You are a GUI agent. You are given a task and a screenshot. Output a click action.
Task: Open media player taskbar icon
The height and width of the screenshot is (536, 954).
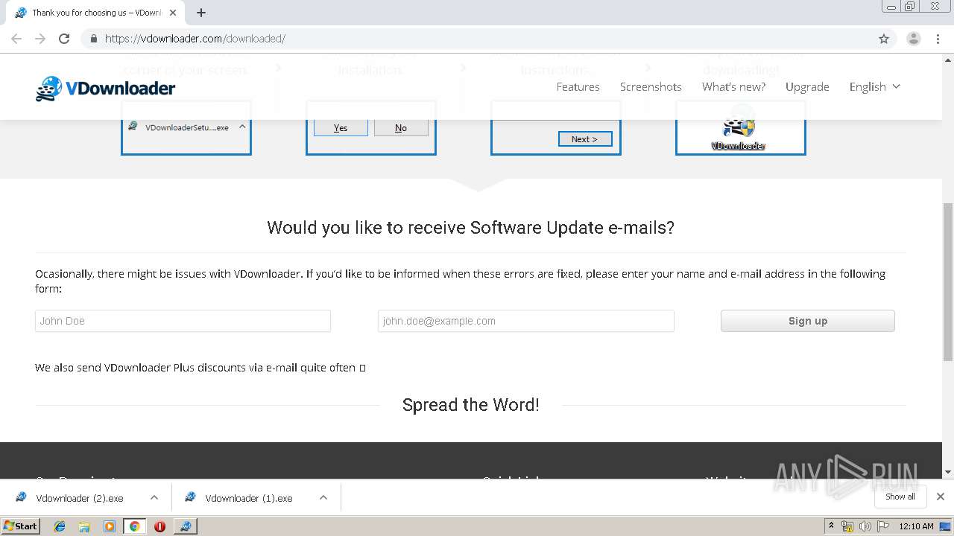tap(110, 526)
